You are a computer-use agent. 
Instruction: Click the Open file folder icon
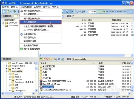(8, 12)
